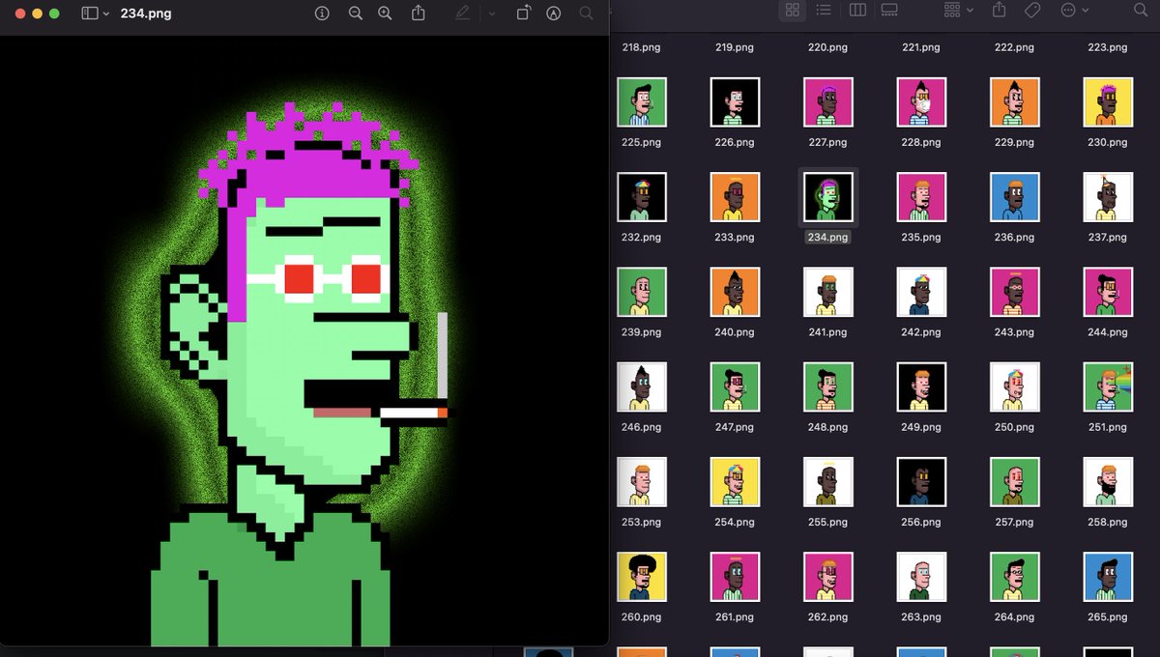Select thumbnail for 236.png
Screen dimensions: 1160x657
(x=1015, y=197)
